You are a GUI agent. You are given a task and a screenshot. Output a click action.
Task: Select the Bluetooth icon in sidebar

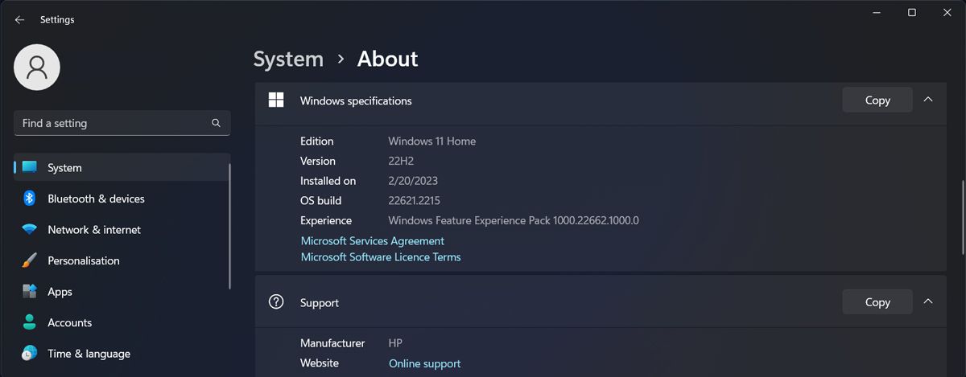pyautogui.click(x=30, y=199)
